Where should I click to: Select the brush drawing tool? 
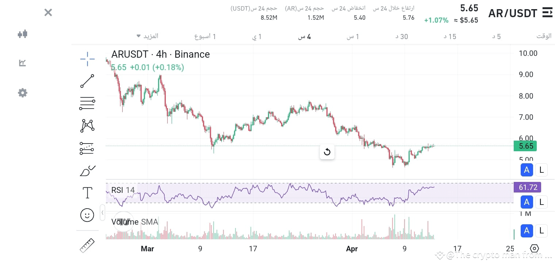[87, 171]
